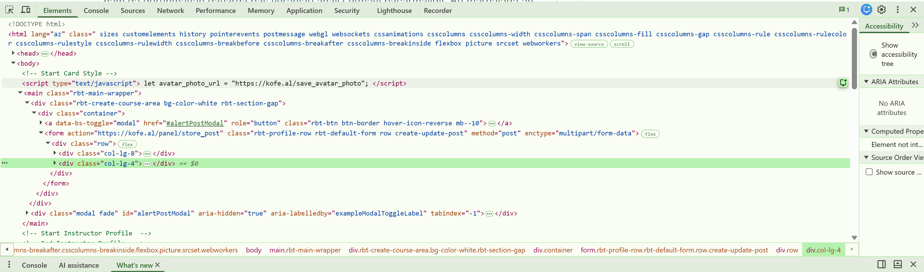Click green AI icon on script row
This screenshot has height=272, width=924.
point(843,83)
